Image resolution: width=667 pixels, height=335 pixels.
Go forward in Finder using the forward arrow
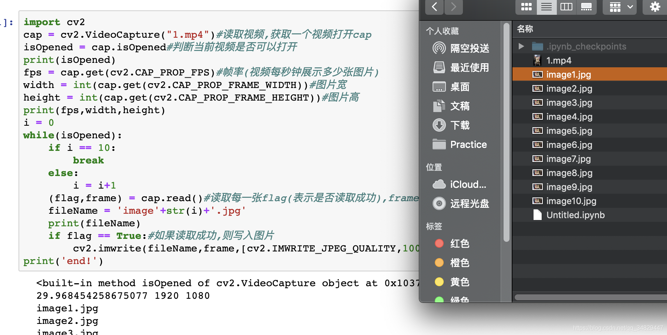pyautogui.click(x=454, y=7)
